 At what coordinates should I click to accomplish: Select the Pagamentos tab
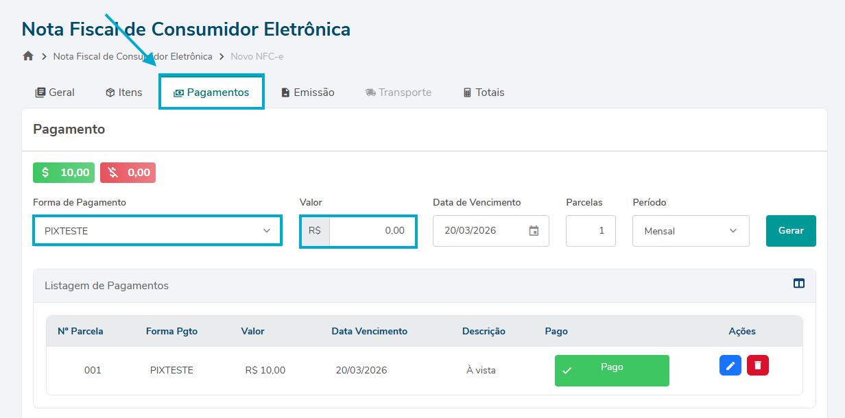pyautogui.click(x=211, y=93)
